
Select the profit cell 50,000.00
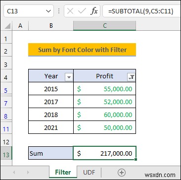[x=105, y=127]
